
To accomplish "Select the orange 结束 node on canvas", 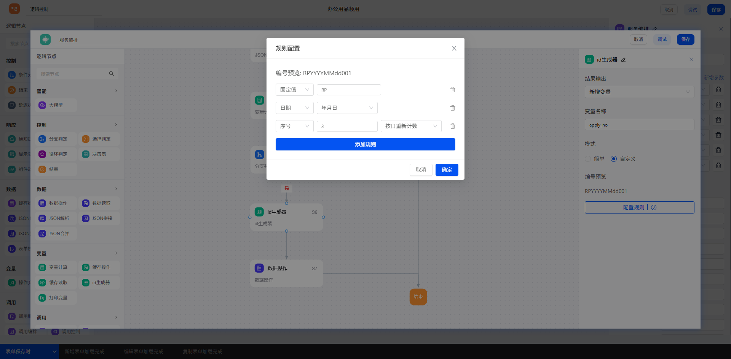I will [418, 297].
